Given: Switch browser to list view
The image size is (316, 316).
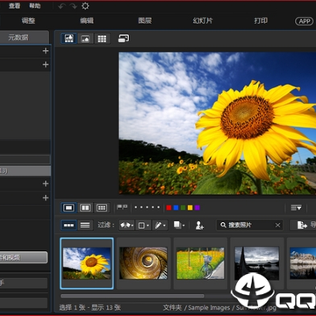Looking at the screenshot, I should (85, 225).
